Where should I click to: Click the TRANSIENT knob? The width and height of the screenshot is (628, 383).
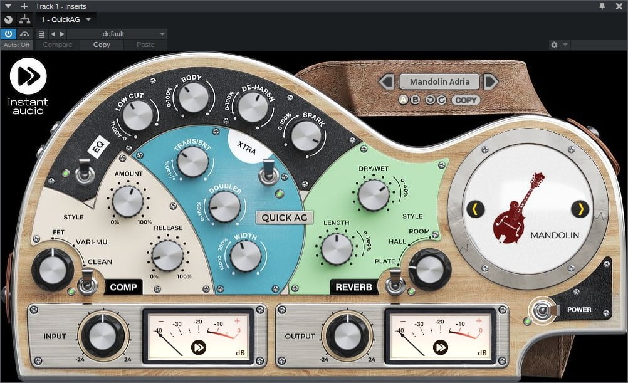(x=192, y=162)
